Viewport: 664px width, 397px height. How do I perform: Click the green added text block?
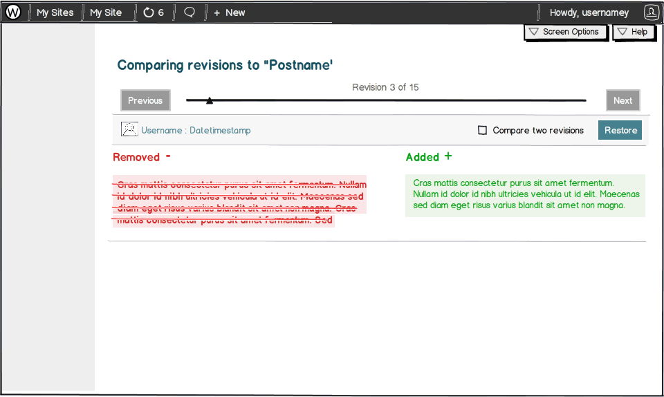(524, 195)
